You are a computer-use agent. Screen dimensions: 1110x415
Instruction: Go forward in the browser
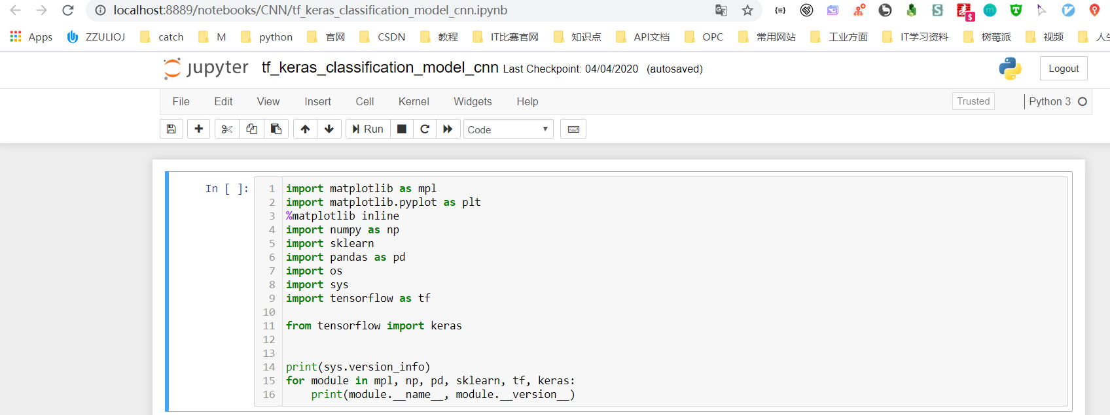42,10
